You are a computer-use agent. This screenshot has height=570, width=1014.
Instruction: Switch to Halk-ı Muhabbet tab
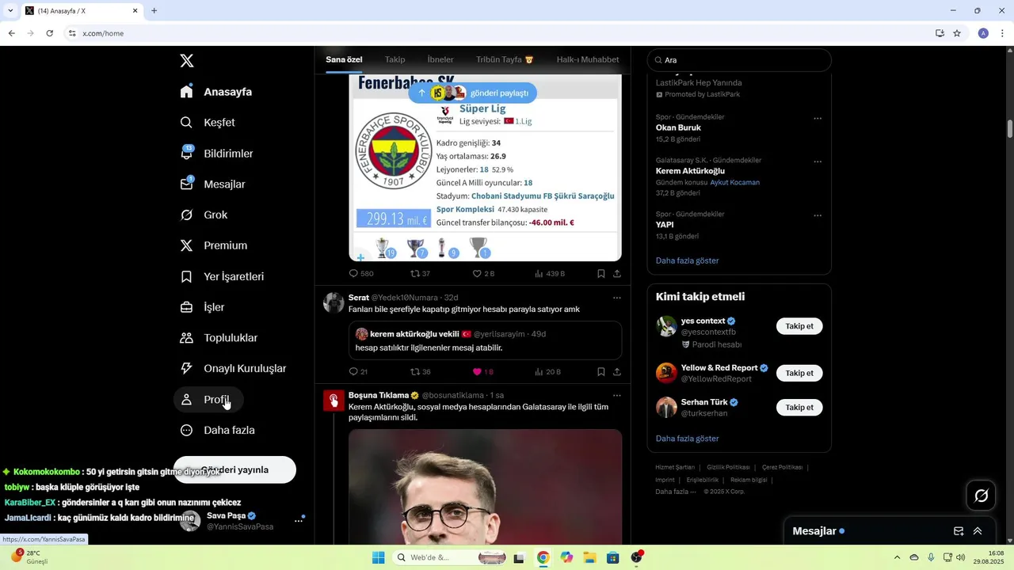tap(588, 59)
